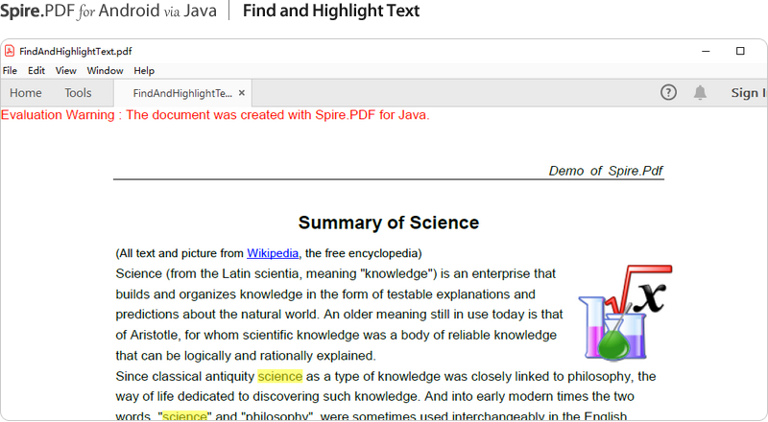Click the "Summary of Science" heading
The image size is (768, 422).
(x=388, y=223)
